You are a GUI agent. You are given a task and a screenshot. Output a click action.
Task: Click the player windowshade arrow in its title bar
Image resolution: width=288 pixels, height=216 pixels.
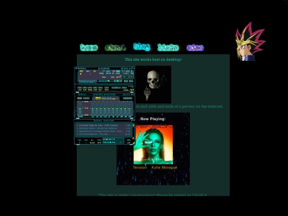pos(132,68)
